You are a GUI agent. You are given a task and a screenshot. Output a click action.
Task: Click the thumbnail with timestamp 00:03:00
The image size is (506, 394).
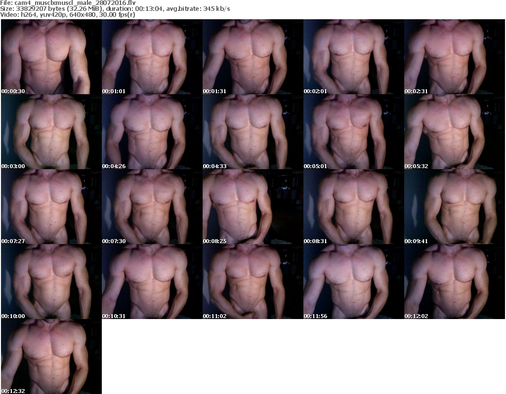point(51,132)
